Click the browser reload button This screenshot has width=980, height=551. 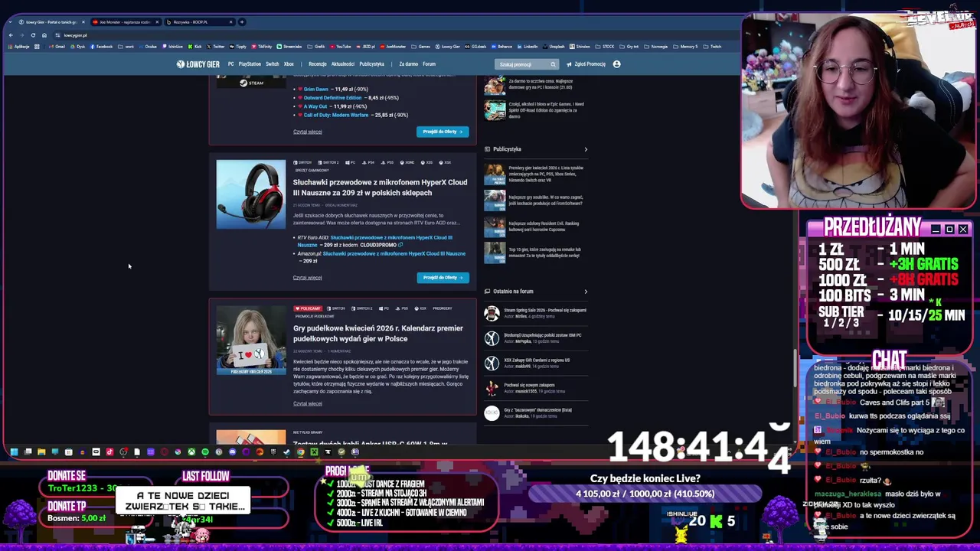point(33,35)
